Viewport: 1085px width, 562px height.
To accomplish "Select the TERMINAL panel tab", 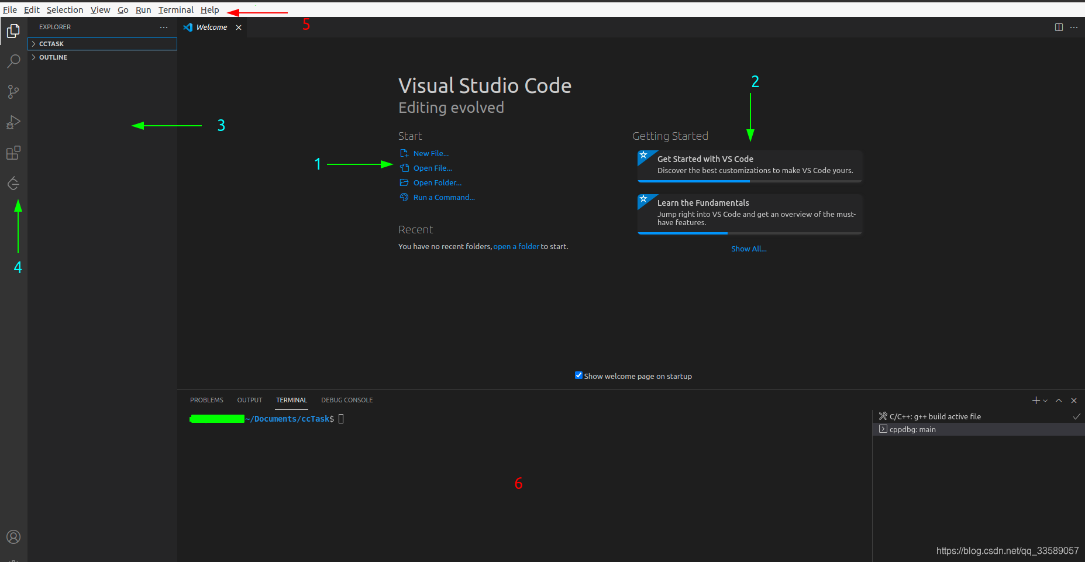I will click(291, 401).
